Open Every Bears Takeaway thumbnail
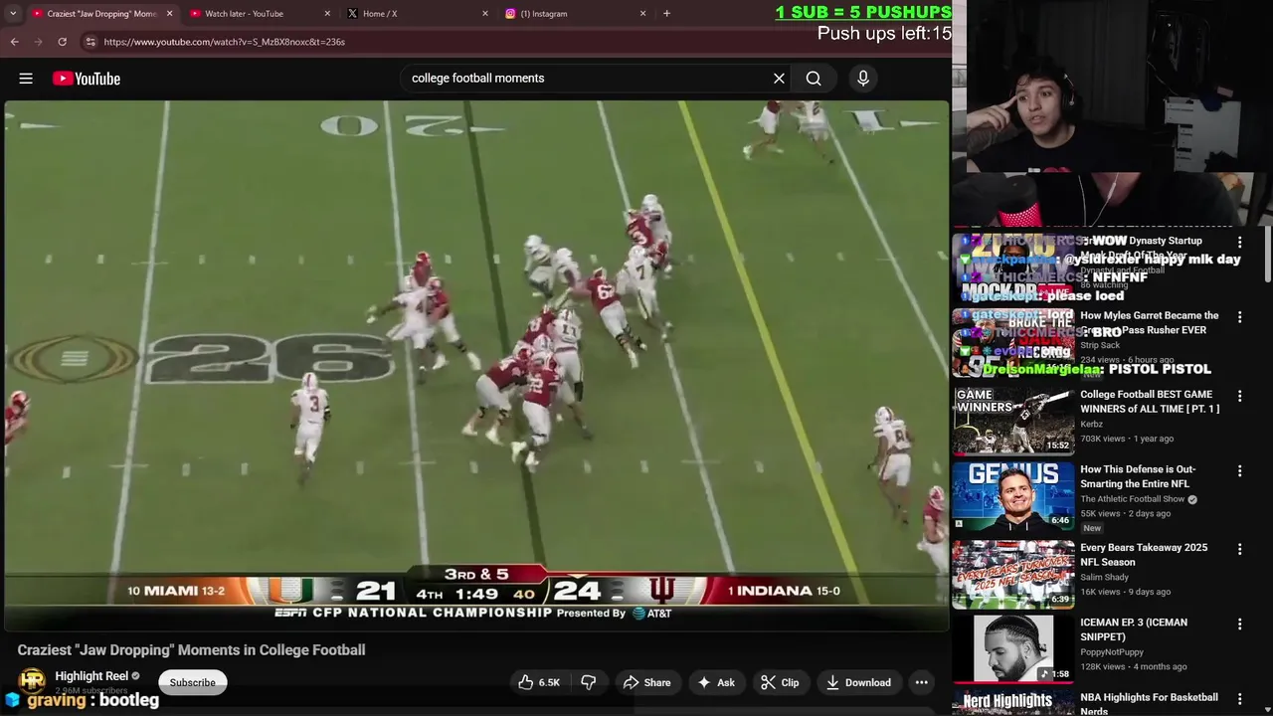The height and width of the screenshot is (716, 1273). click(x=1013, y=574)
